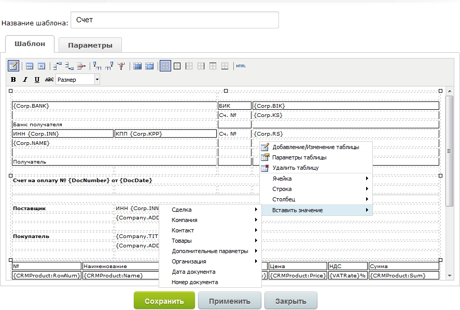460x310 pixels.
Task: Click the editor's vertical scrollbar thumb
Action: pos(449,151)
